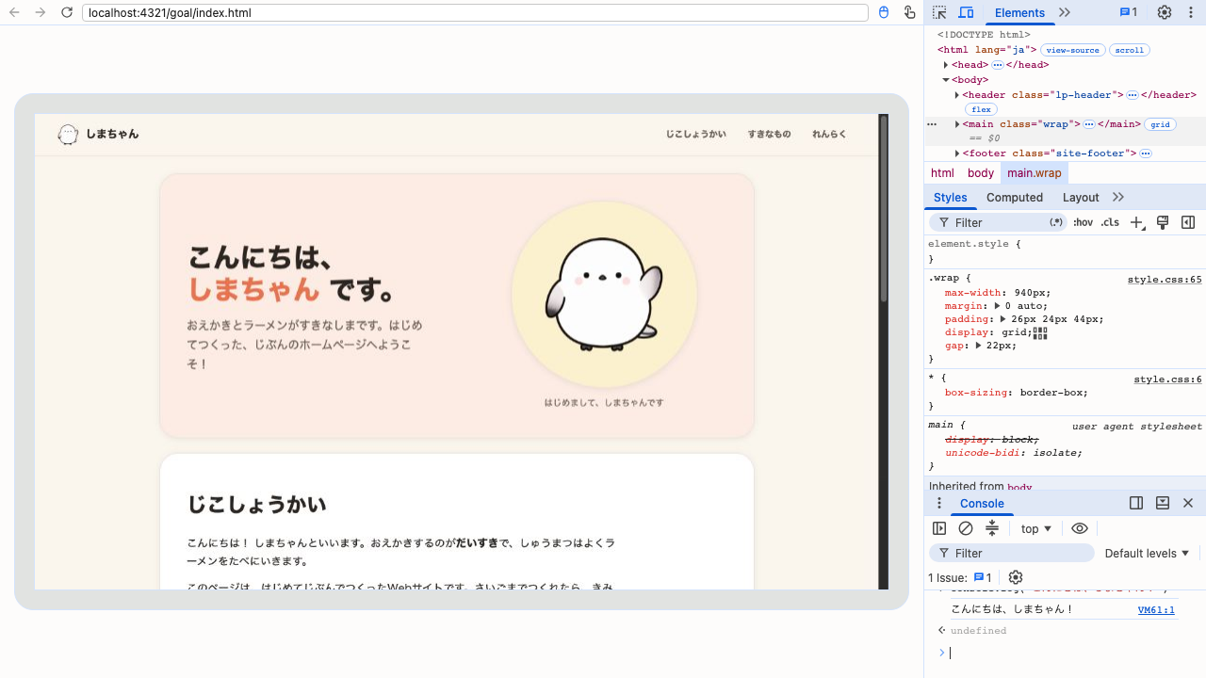Go back in browser history
Viewport: 1206px width, 678px height.
(14, 12)
